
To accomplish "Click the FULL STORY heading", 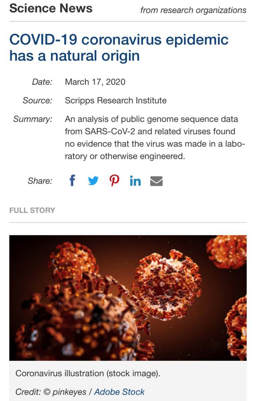I will [32, 210].
